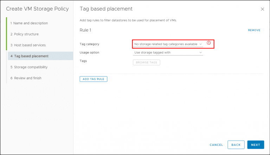Select step 4 Tag based placement
The height and width of the screenshot is (155, 270).
40,56
